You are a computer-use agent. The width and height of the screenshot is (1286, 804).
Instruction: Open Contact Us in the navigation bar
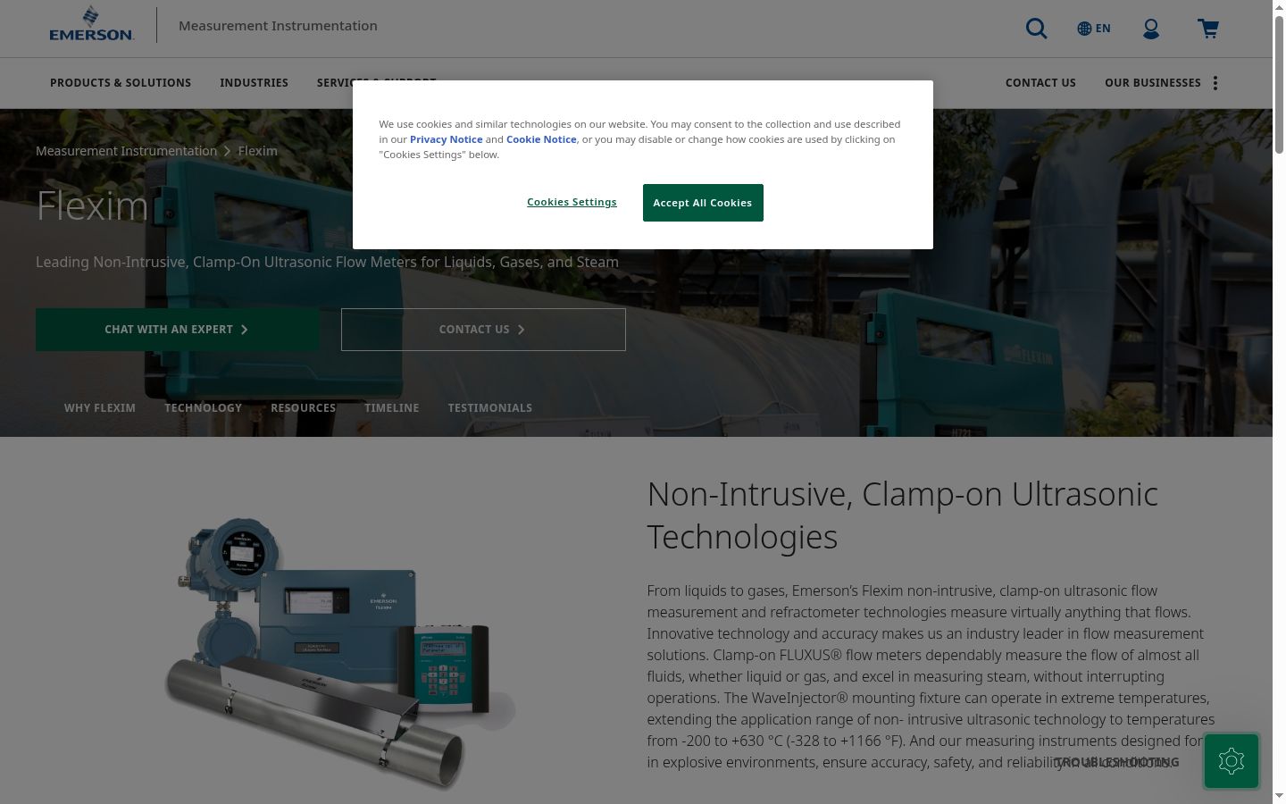pyautogui.click(x=1040, y=83)
